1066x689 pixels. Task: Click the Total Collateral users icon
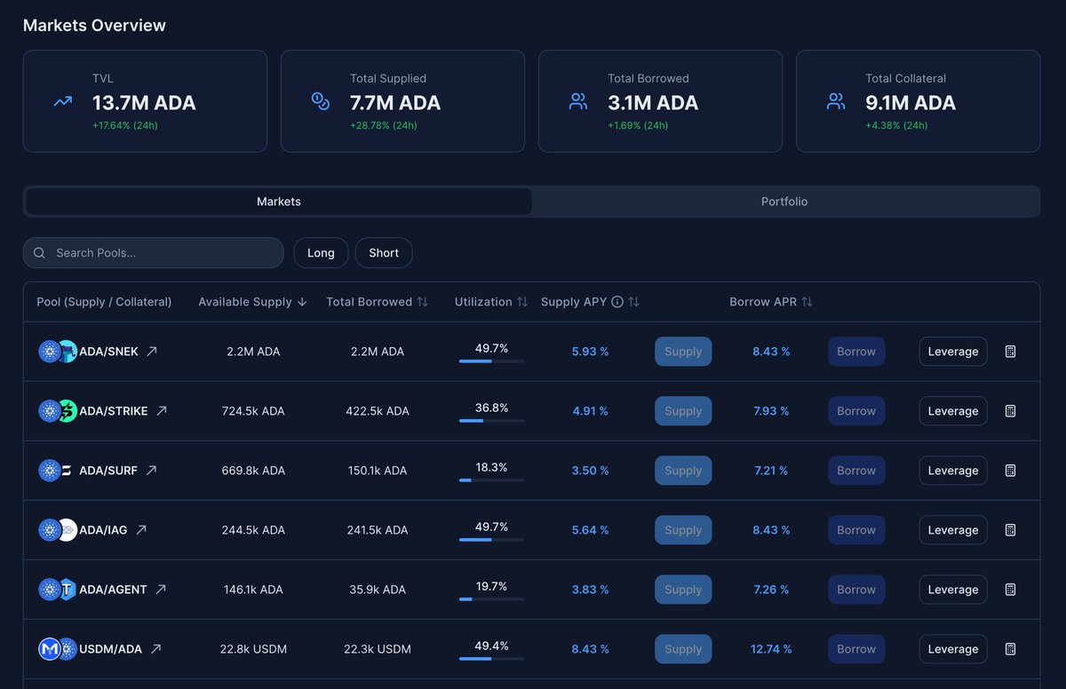tap(836, 101)
